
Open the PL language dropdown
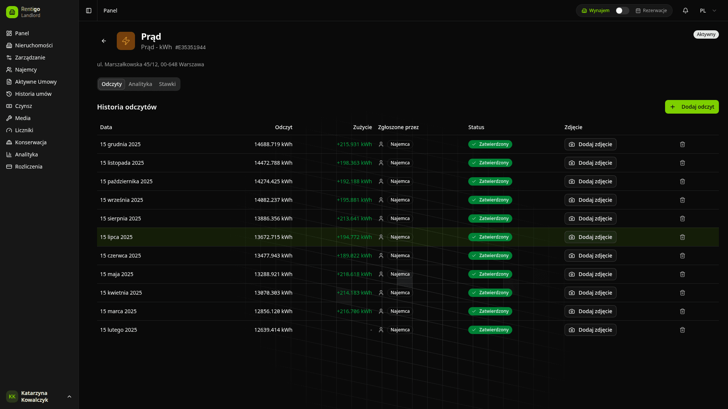708,11
